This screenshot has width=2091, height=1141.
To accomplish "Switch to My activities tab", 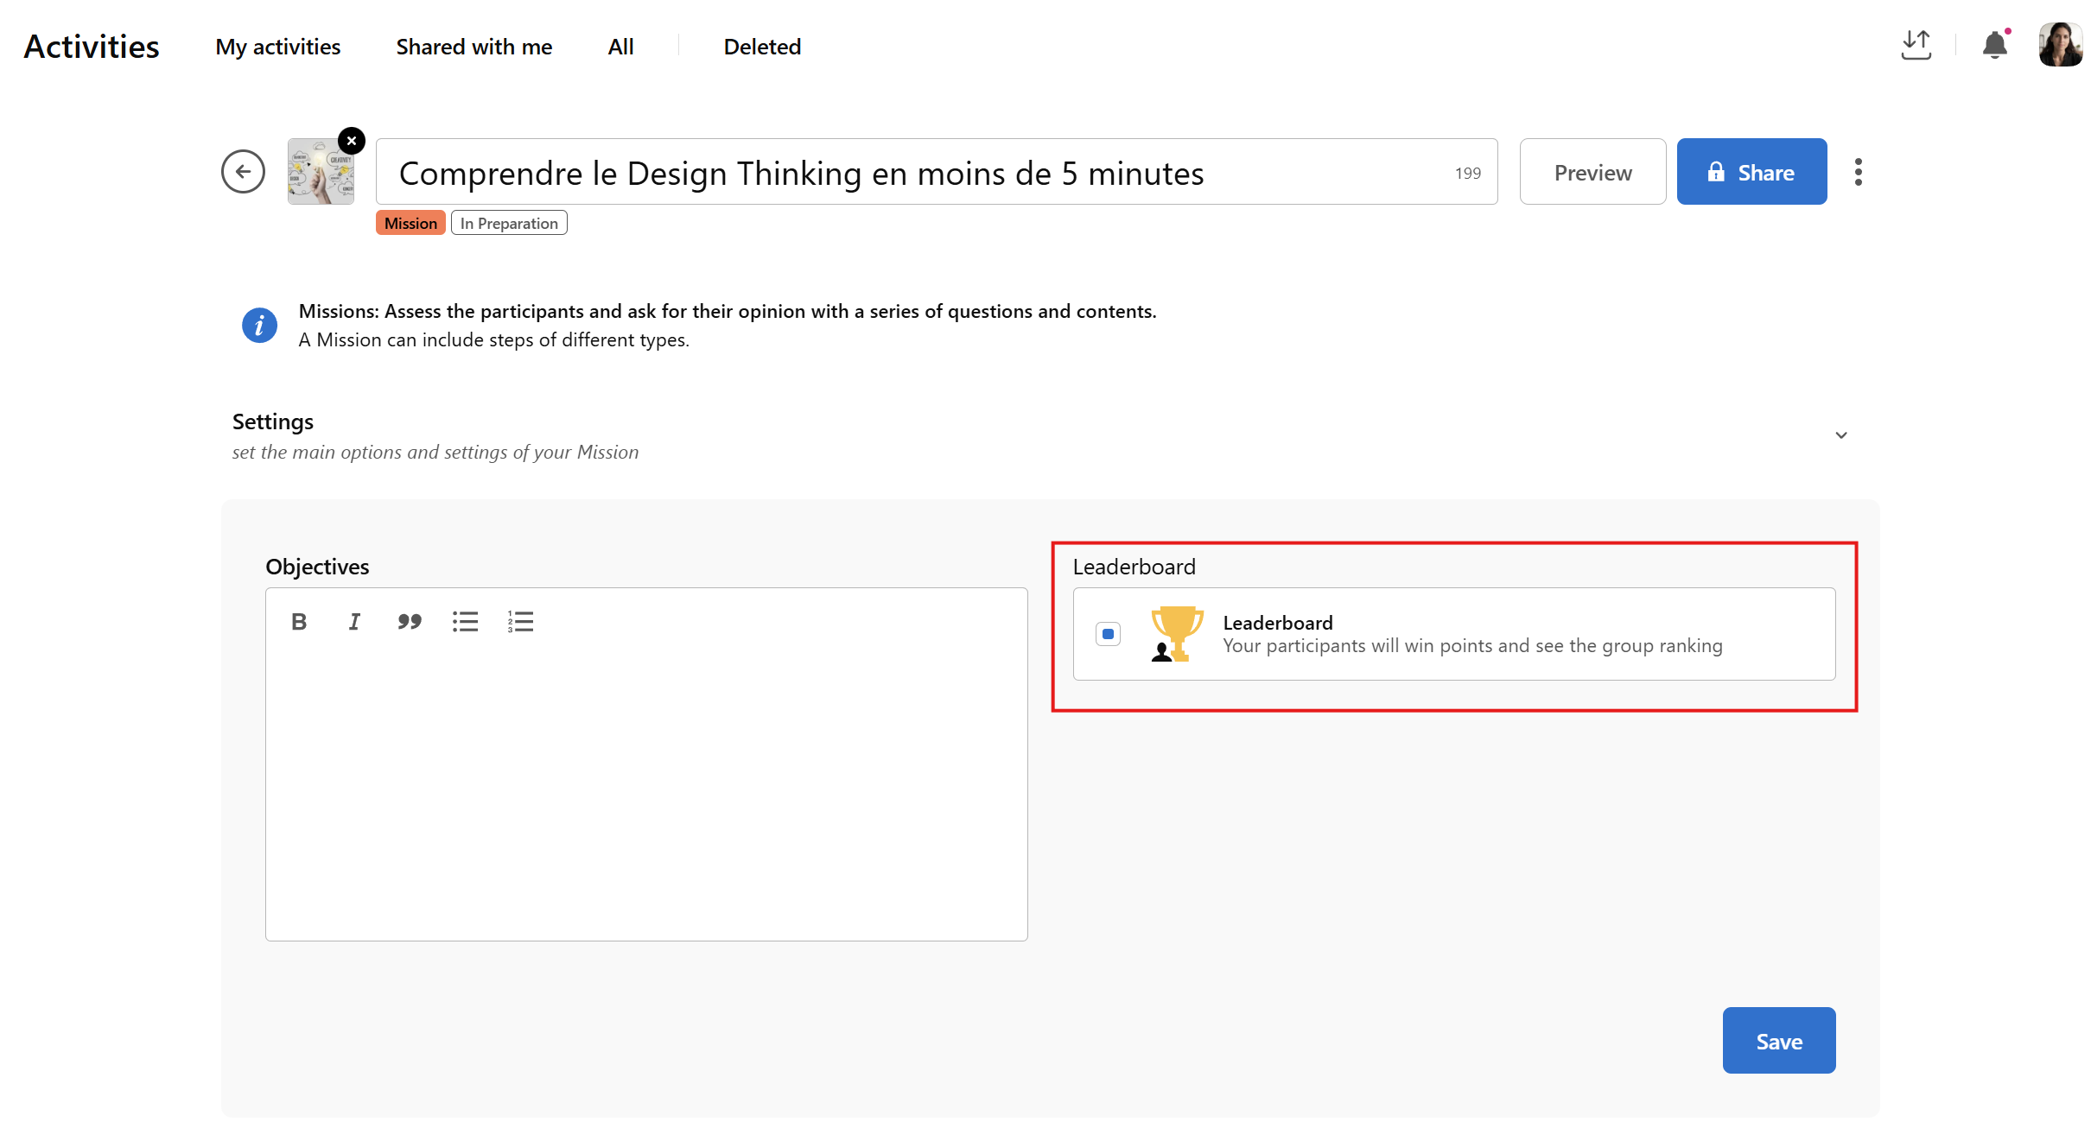I will pos(277,47).
